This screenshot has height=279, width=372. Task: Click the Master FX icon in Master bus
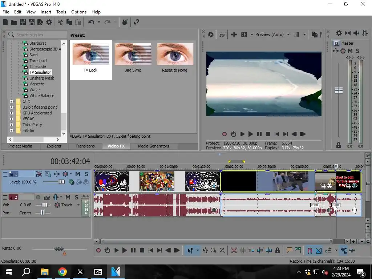point(335,51)
